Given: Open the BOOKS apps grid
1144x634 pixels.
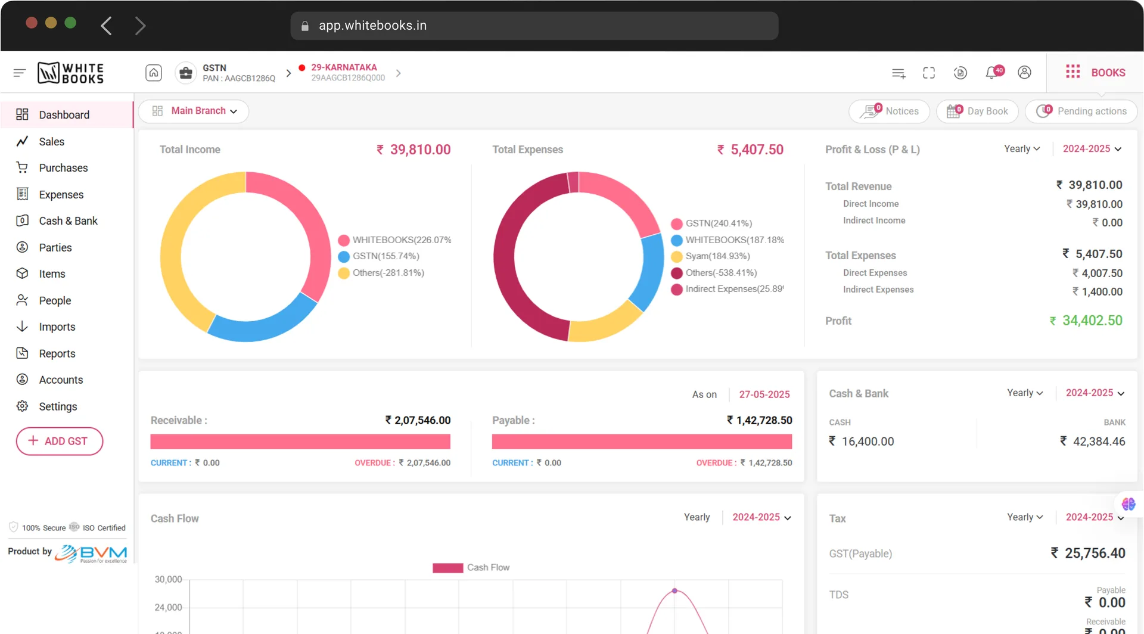Looking at the screenshot, I should (1095, 73).
